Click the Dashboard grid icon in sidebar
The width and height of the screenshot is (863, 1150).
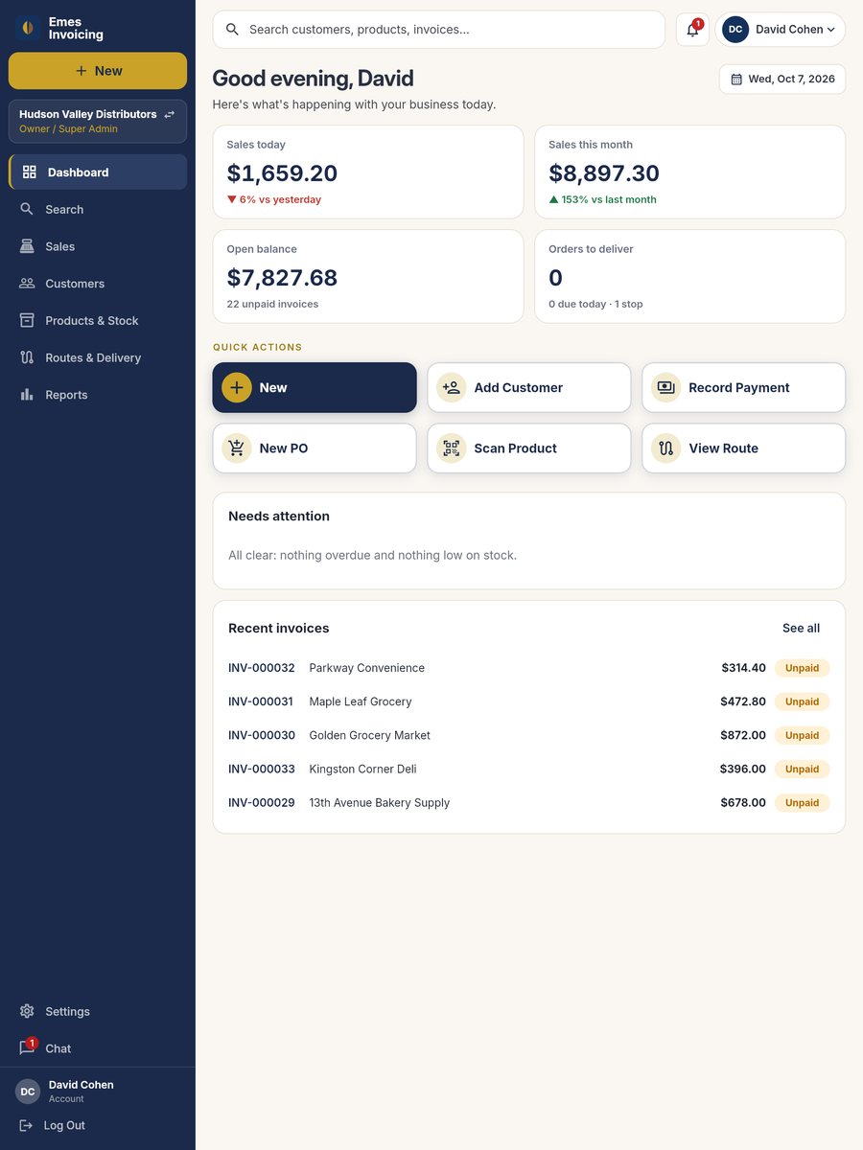30,172
